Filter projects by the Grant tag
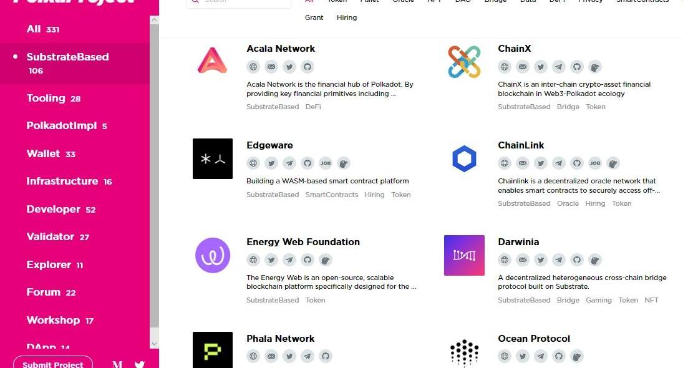This screenshot has width=683, height=368. [314, 17]
